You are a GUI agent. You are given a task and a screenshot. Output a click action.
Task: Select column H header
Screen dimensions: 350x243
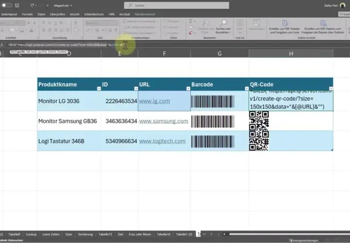(291, 53)
